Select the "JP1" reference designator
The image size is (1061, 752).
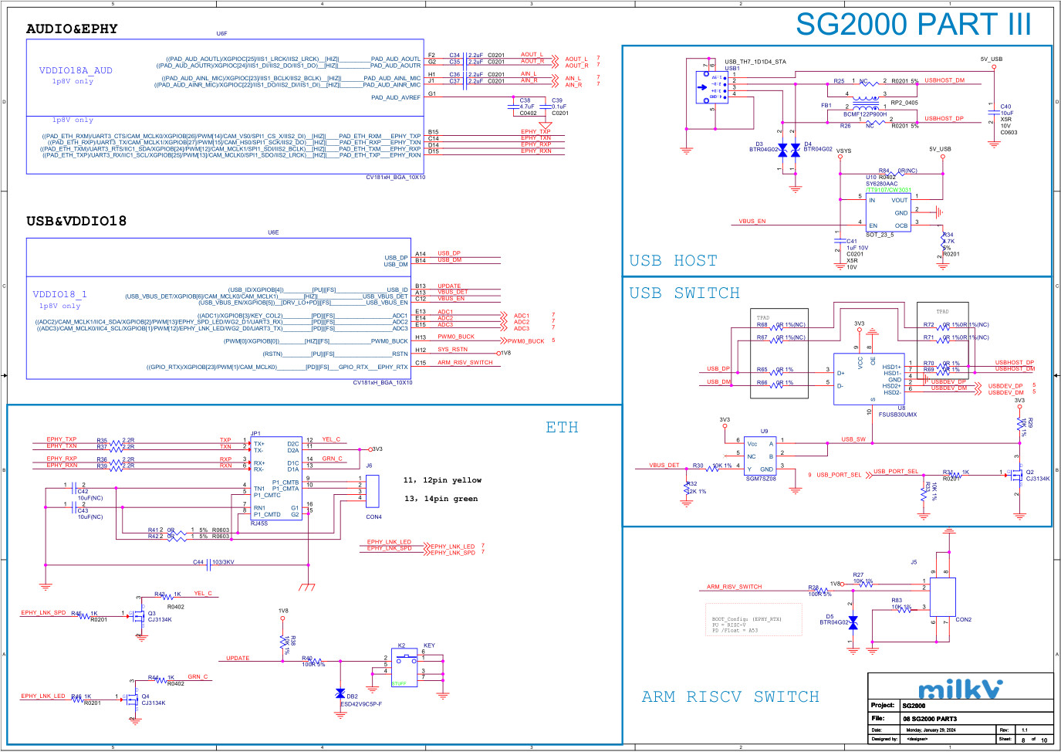coord(256,434)
